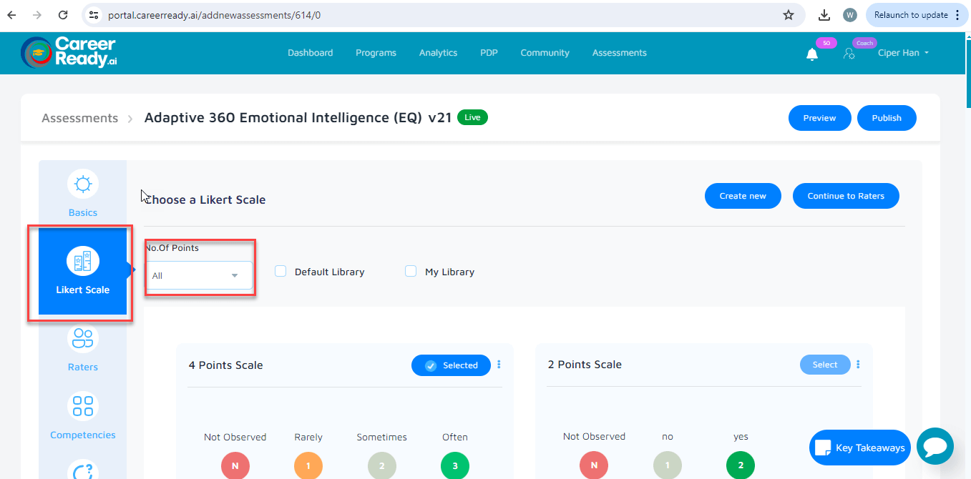Viewport: 971px width, 479px height.
Task: Navigate to the Dashboard tab
Action: coord(310,52)
